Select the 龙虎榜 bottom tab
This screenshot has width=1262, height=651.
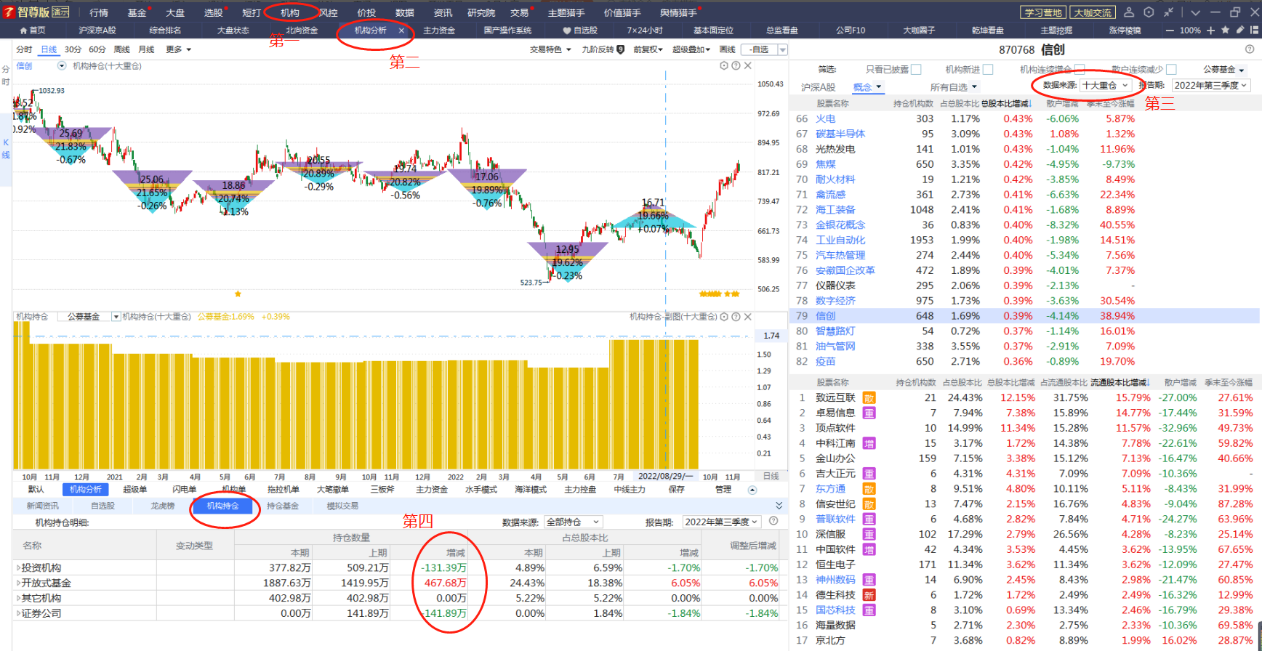click(x=163, y=506)
